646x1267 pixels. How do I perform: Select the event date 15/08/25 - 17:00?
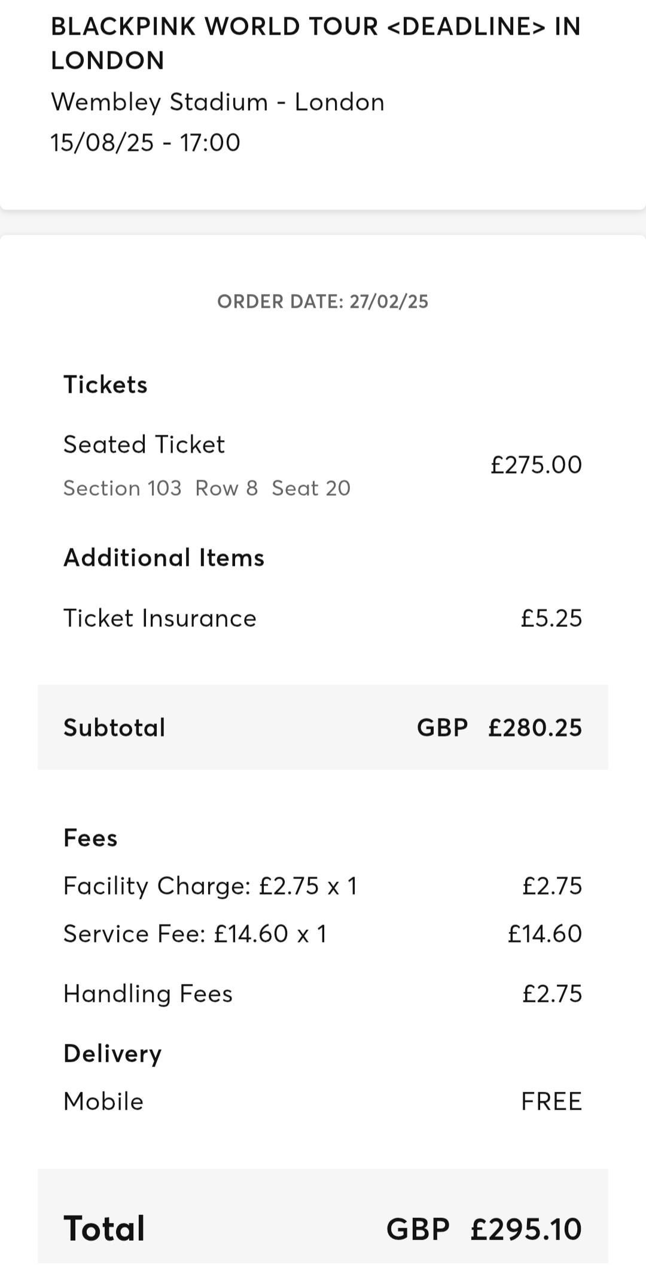coord(145,143)
